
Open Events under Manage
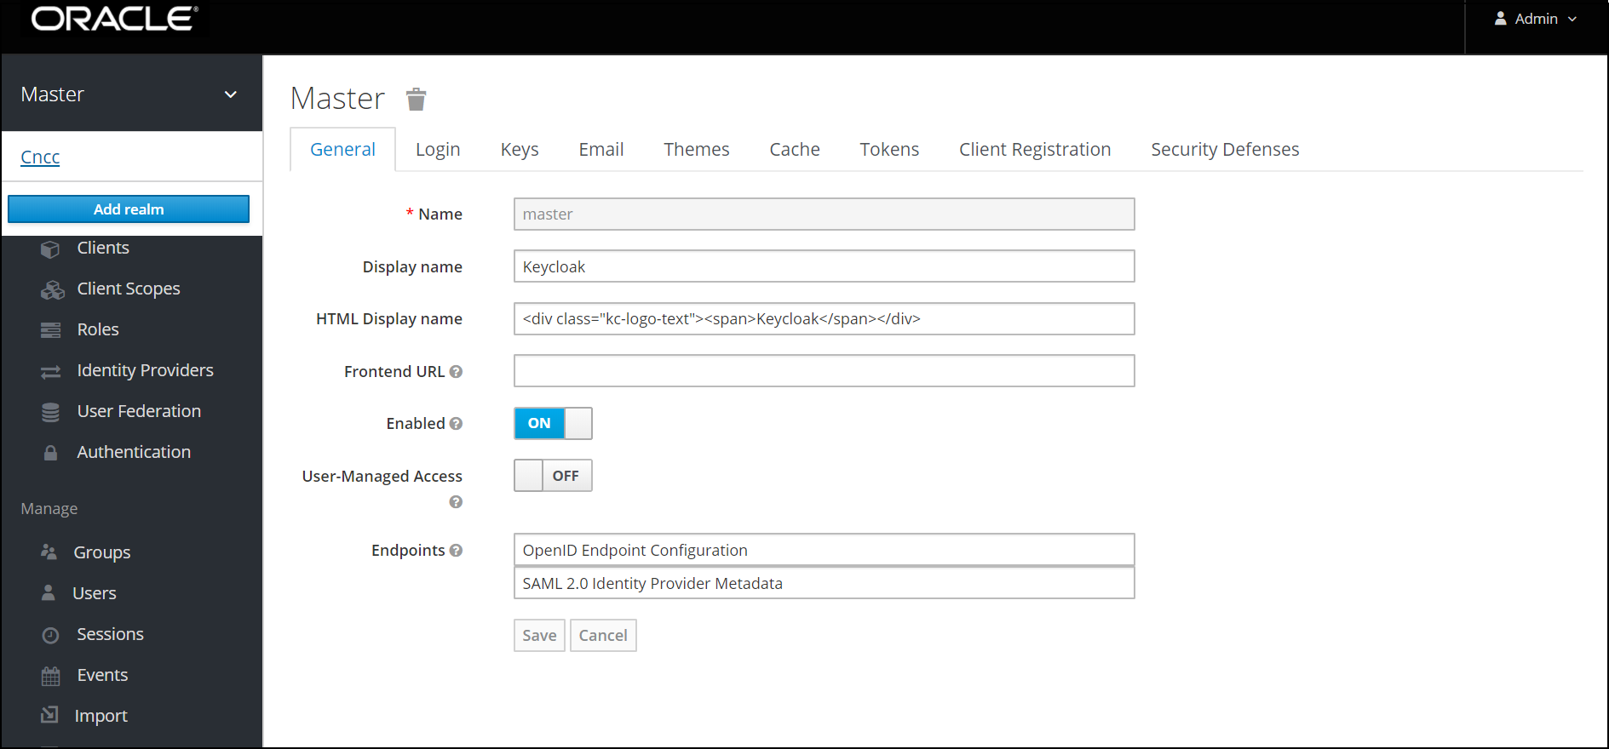click(x=102, y=675)
